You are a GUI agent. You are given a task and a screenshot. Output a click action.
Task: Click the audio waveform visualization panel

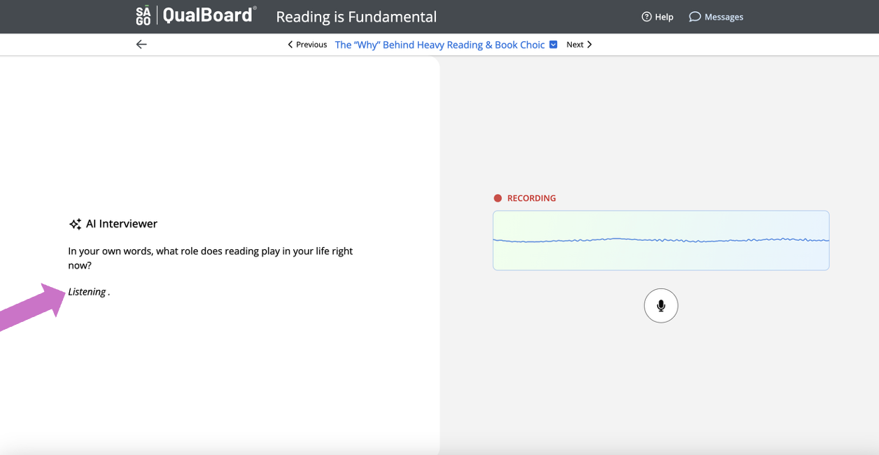click(661, 240)
